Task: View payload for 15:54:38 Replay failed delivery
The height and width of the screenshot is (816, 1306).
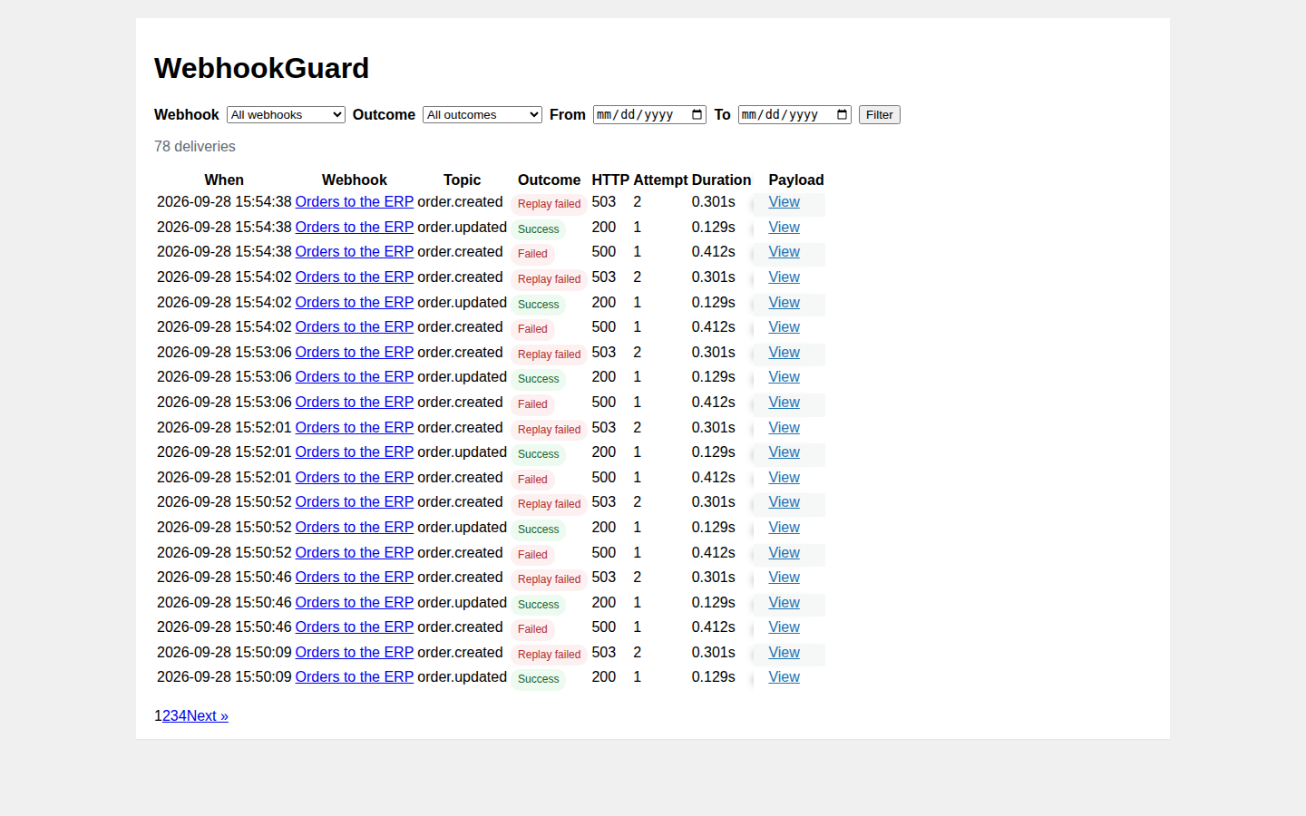Action: tap(784, 201)
